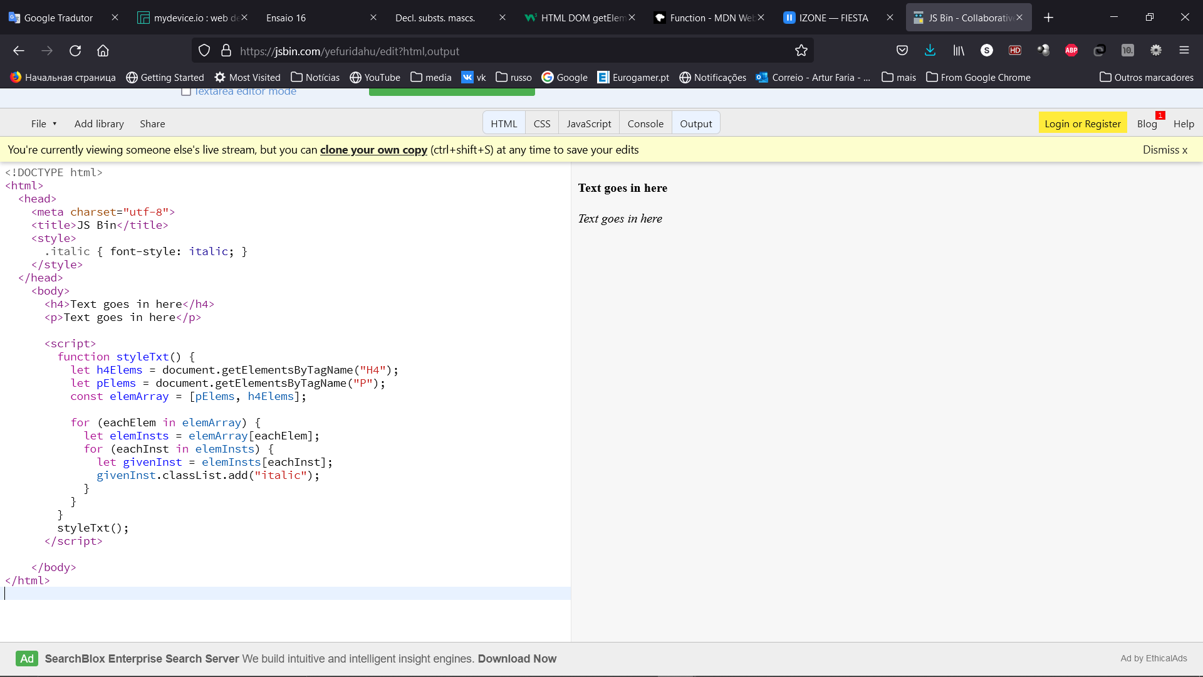Open the HD extension icon
Image resolution: width=1203 pixels, height=677 pixels.
1015,51
